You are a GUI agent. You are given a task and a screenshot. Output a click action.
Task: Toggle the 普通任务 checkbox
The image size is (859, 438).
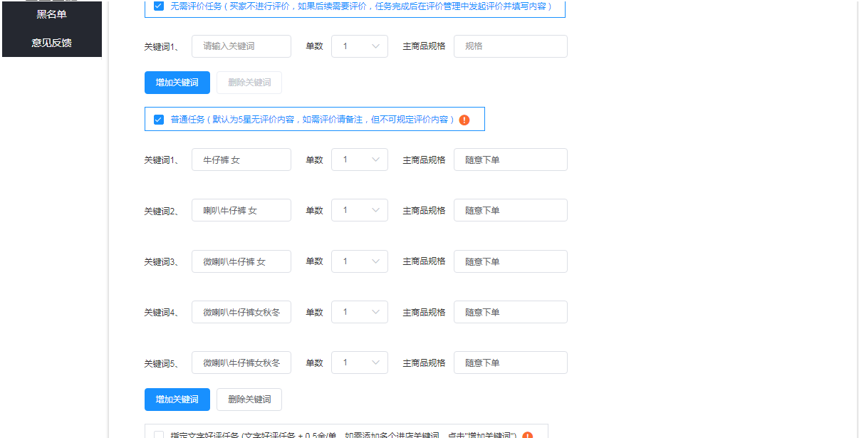(x=159, y=120)
